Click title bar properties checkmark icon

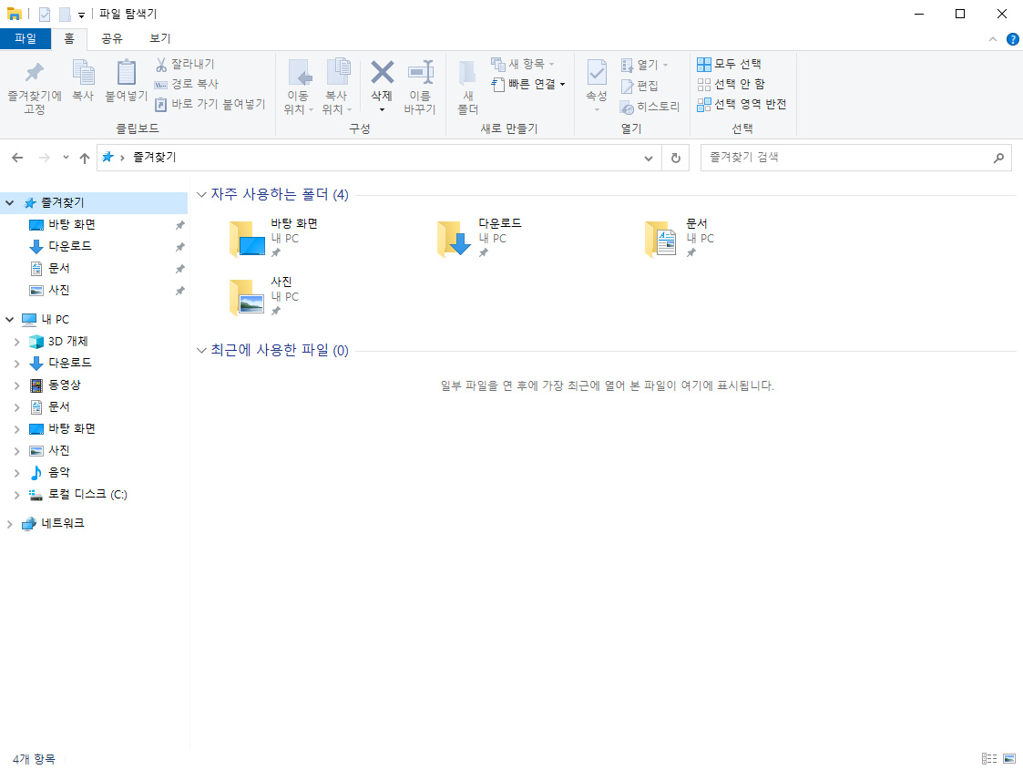click(x=45, y=14)
